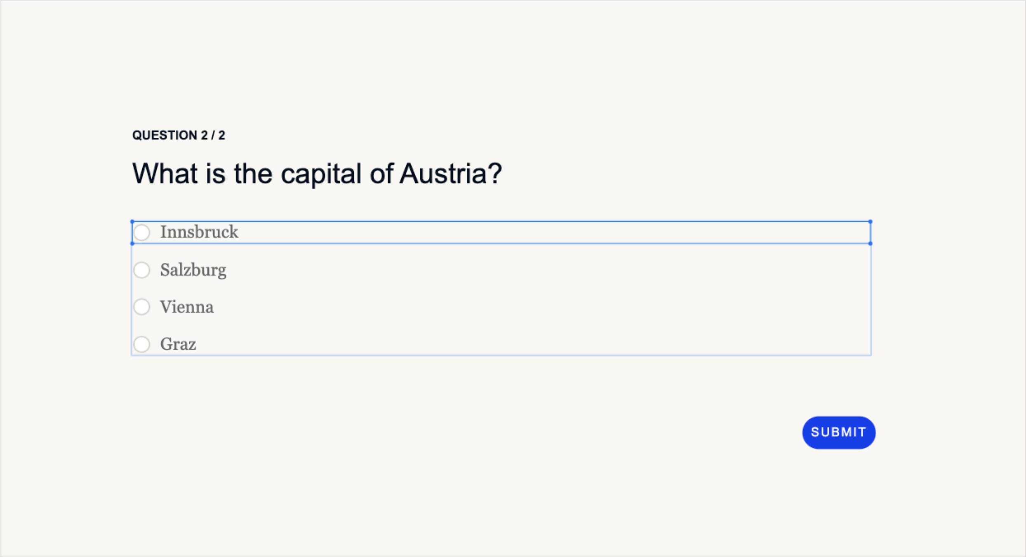This screenshot has width=1026, height=557.
Task: Select the Innsbruck radio button
Action: tap(142, 232)
